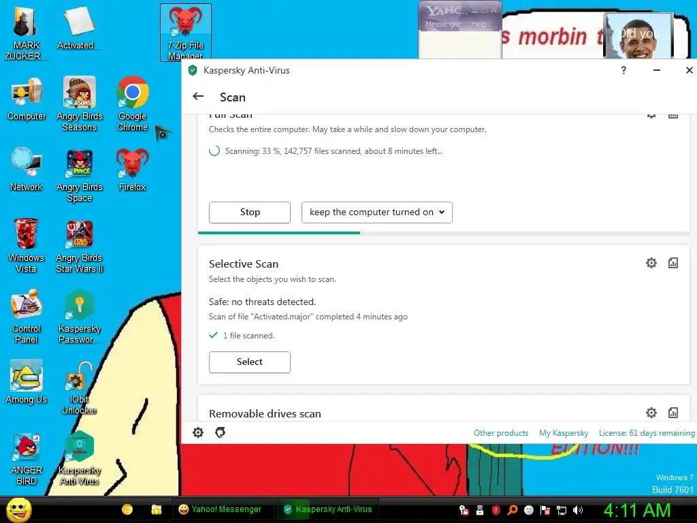Viewport: 697px width, 523px height.
Task: Click "1 file scanned." status text
Action: click(x=248, y=336)
